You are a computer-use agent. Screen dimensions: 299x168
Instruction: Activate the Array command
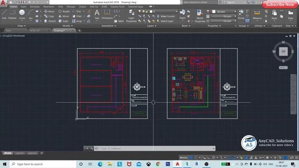(x=77, y=21)
